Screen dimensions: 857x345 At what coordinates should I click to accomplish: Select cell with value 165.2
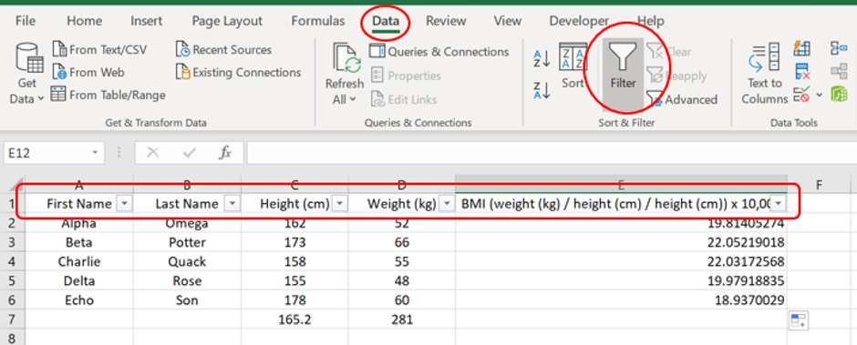[x=294, y=320]
